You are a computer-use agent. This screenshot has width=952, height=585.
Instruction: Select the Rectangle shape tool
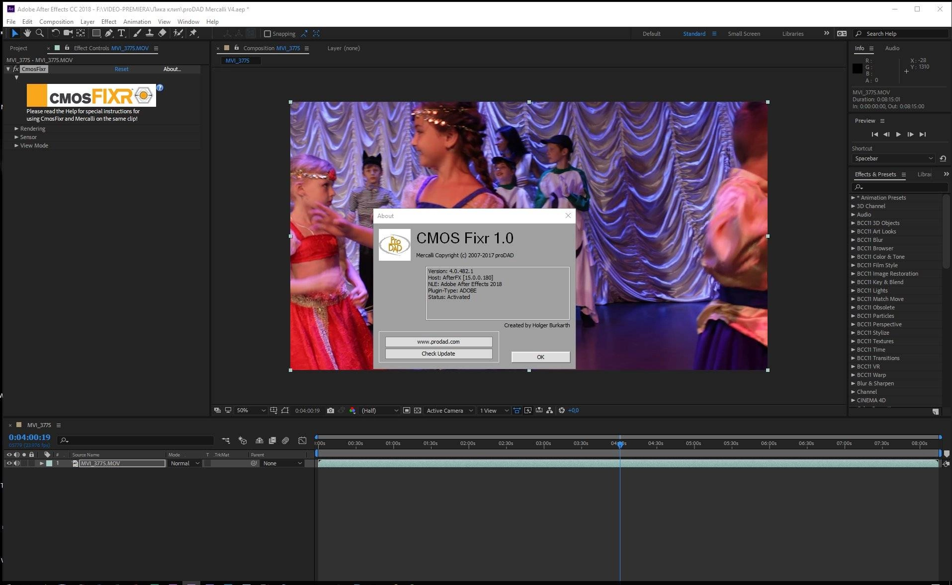pyautogui.click(x=96, y=33)
